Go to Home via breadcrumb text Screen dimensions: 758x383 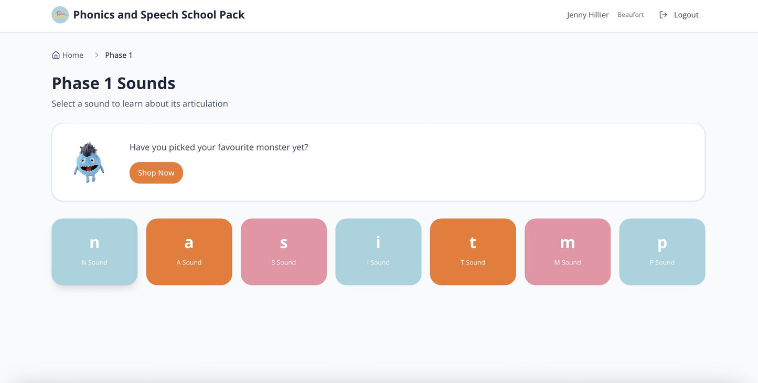tap(73, 55)
